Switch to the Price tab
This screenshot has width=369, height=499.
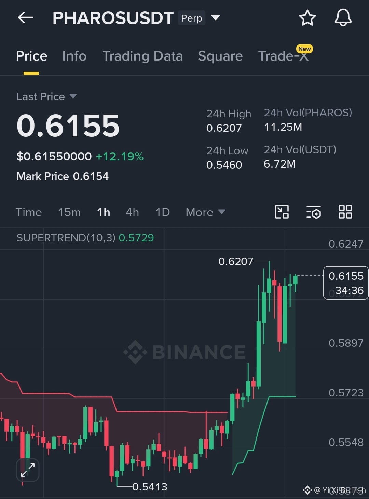(x=31, y=56)
